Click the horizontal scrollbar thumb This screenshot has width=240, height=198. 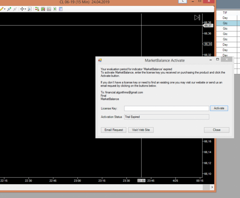tap(206, 187)
